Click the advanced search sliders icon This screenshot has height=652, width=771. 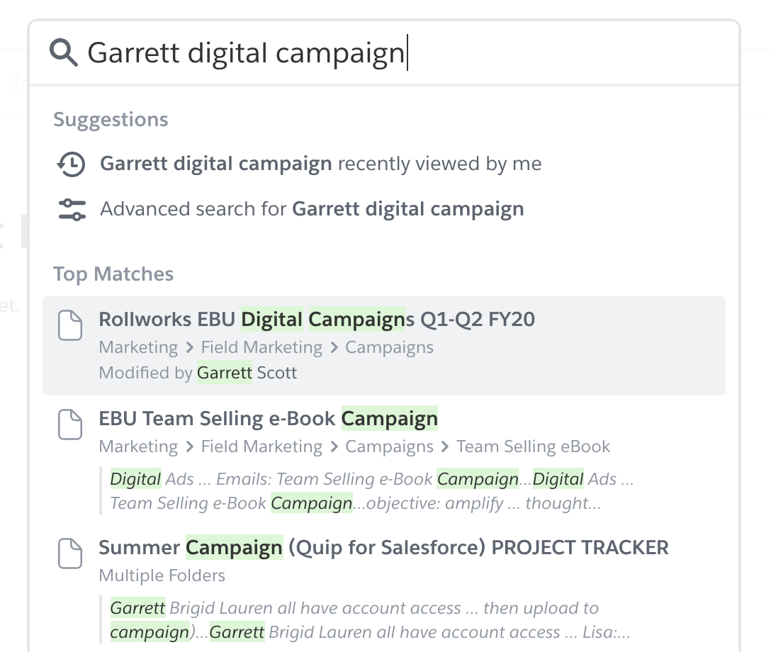[x=72, y=210]
